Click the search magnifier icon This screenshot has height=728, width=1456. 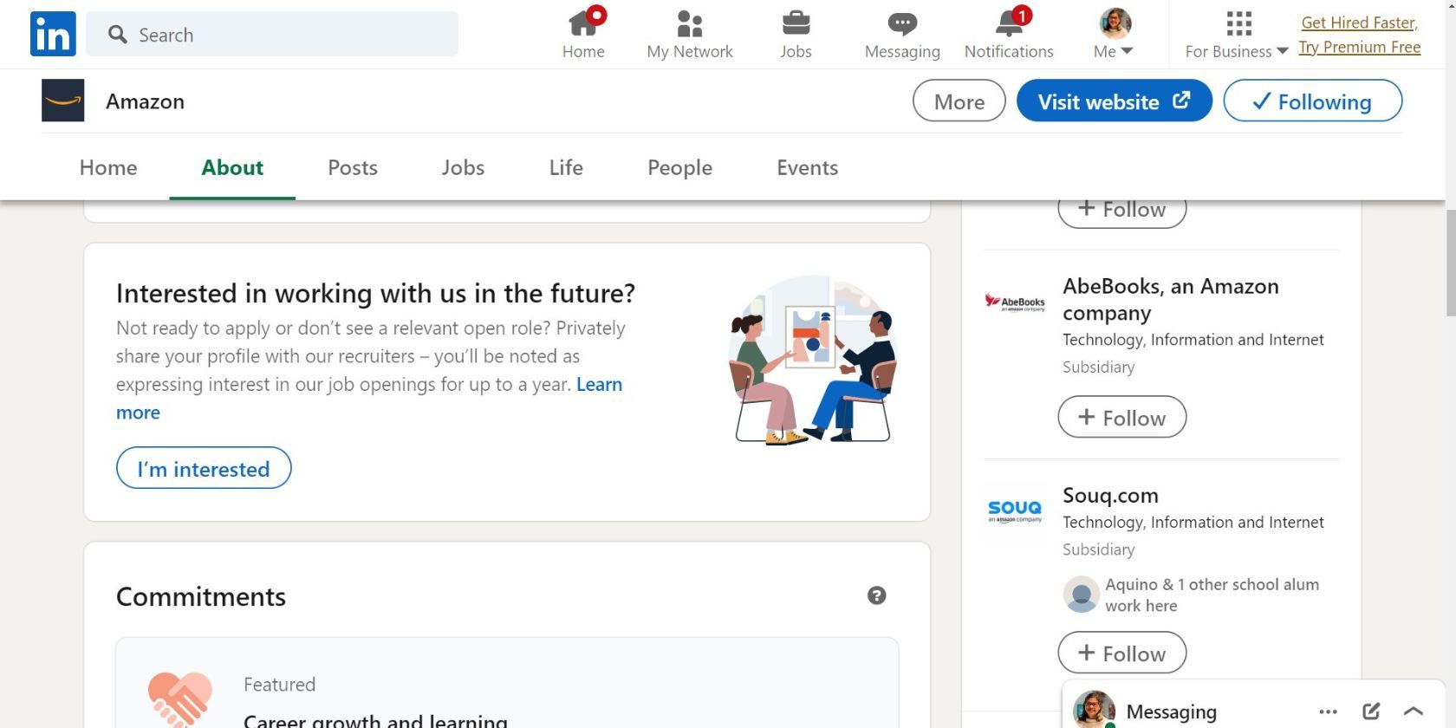point(118,34)
